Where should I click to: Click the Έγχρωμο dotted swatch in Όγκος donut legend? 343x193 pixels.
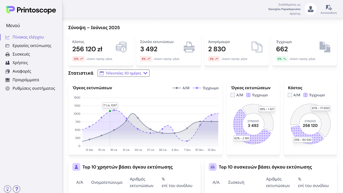pos(248,95)
